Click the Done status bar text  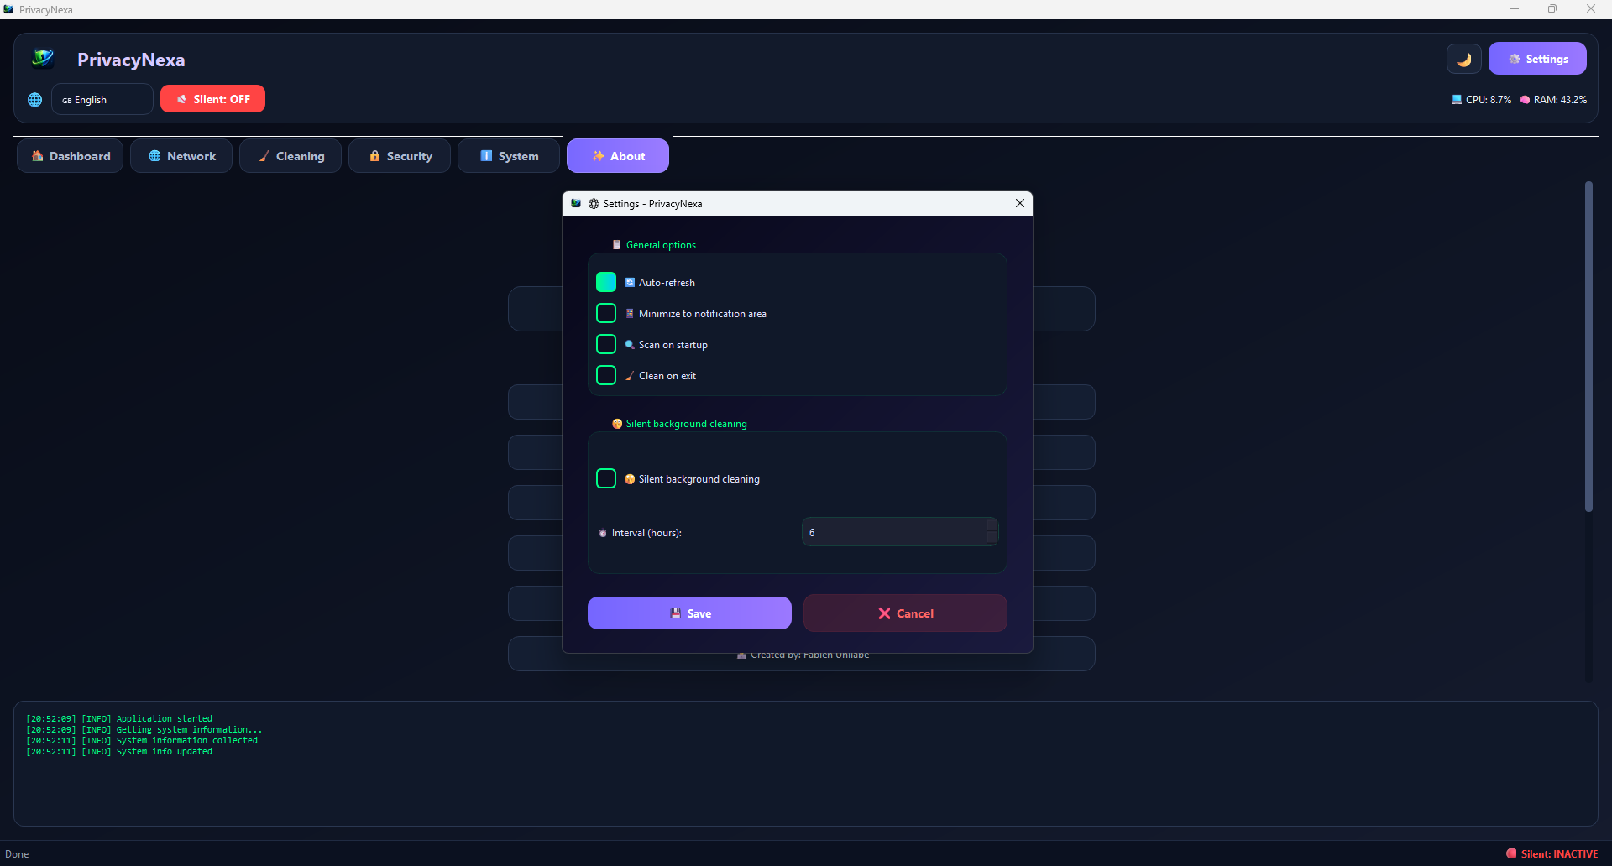point(17,854)
